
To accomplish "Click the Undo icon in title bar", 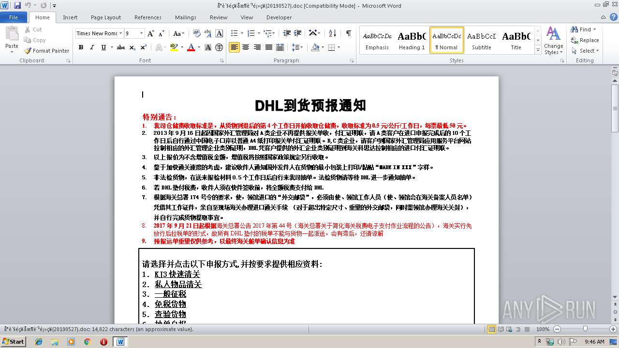I will point(28,5).
